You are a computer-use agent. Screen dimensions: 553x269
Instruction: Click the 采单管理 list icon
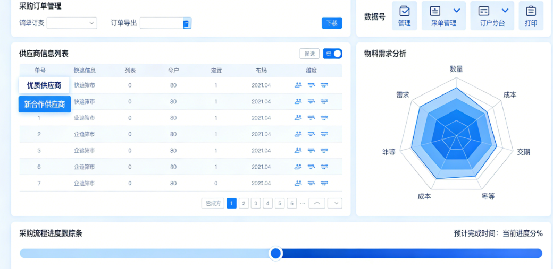(x=435, y=11)
